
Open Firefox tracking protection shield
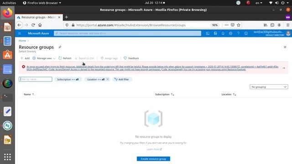click(x=67, y=25)
